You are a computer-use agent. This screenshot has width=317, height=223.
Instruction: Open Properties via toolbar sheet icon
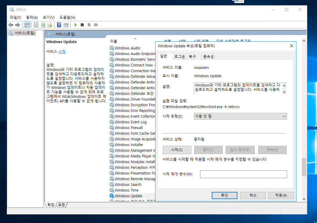(x=36, y=25)
